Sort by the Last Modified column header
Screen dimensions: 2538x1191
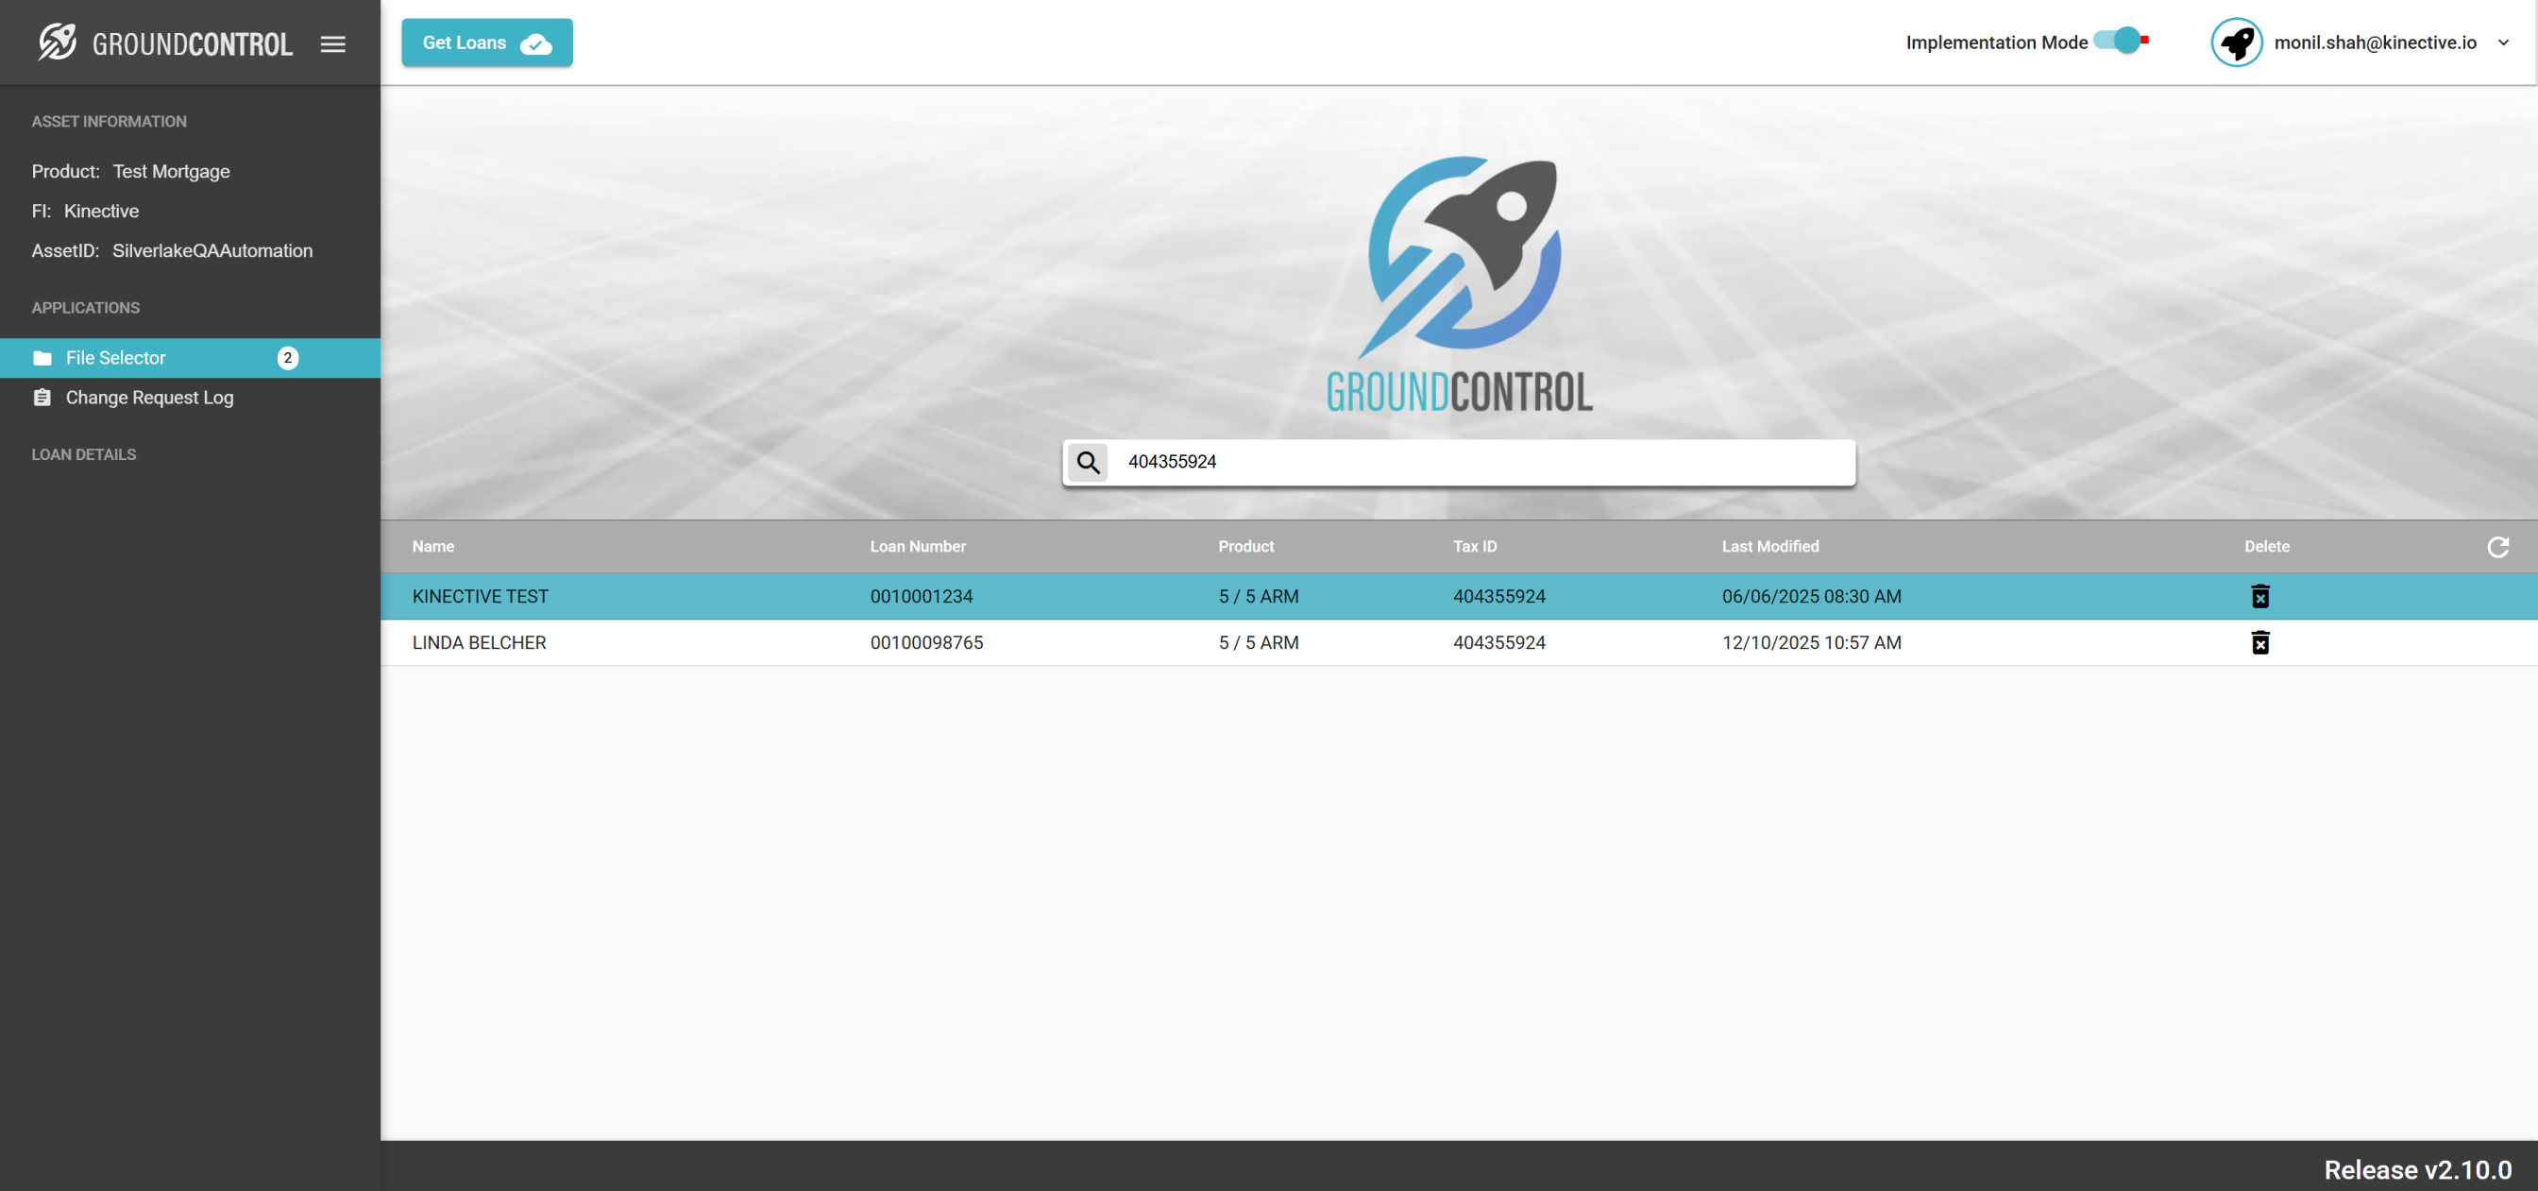1769,546
